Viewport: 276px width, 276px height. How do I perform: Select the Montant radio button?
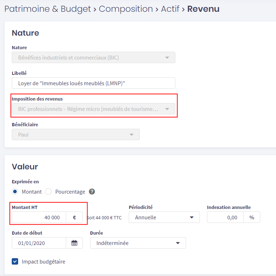(15, 191)
